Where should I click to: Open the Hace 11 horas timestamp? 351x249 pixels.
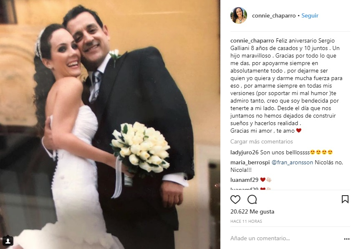pyautogui.click(x=246, y=221)
